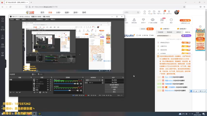
Task: Open the user avatar in Douyu header
Action: (176, 12)
